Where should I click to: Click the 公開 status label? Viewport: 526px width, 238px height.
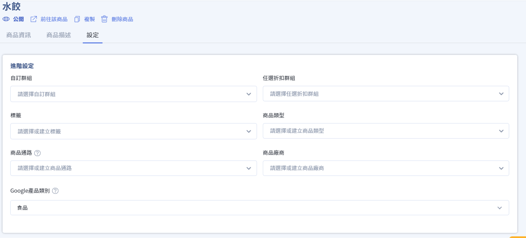coord(19,19)
